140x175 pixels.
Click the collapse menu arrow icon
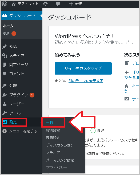(5, 131)
